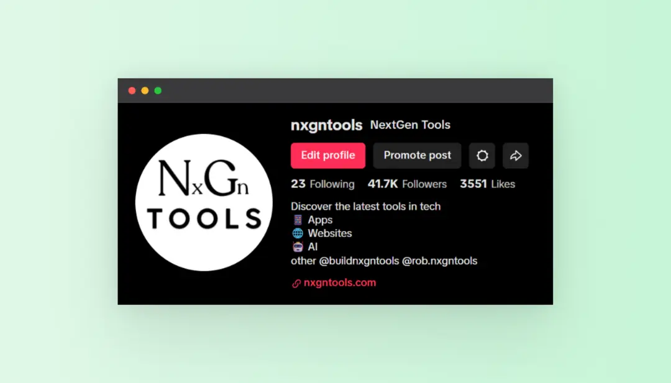This screenshot has width=671, height=383.
Task: Click the yellow minimize window dot
Action: pos(145,91)
